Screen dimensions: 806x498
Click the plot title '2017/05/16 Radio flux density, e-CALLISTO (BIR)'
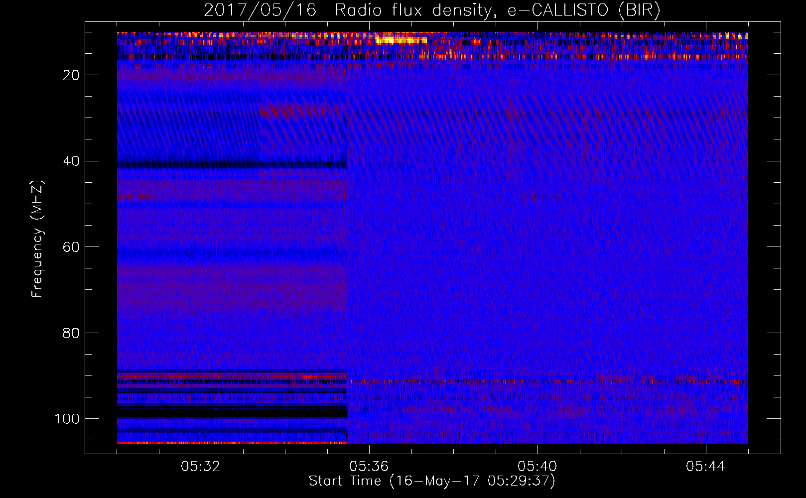pos(432,10)
